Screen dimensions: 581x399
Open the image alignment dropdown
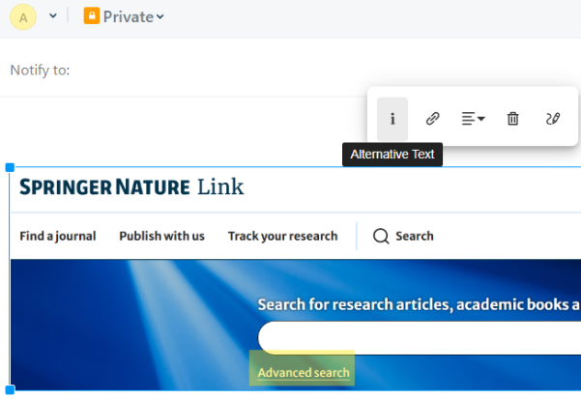click(x=473, y=119)
